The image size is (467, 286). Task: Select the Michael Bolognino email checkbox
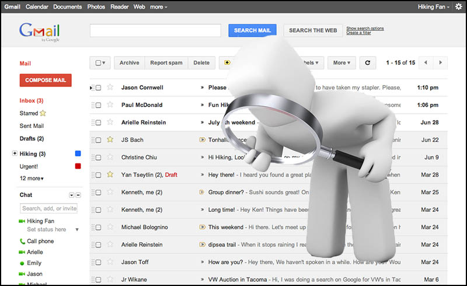pyautogui.click(x=98, y=227)
